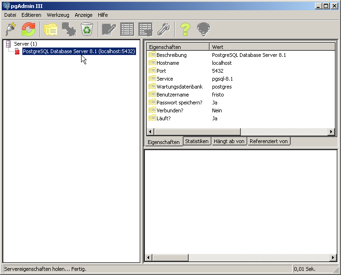Click the Service property row icon
The image size is (341, 275).
tap(152, 79)
